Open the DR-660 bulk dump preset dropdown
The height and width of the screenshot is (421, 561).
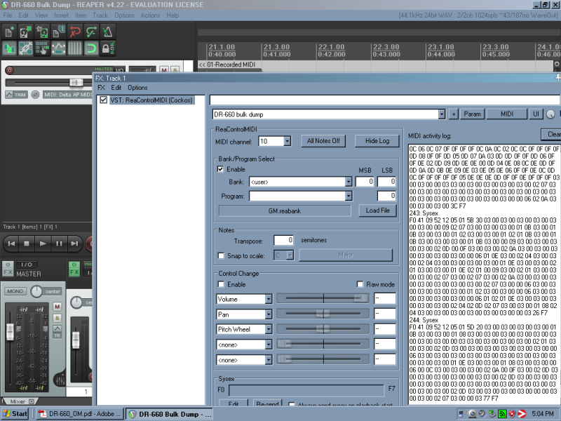click(442, 114)
